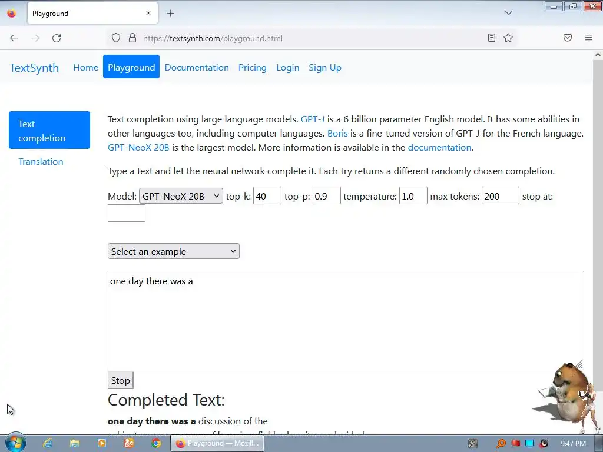Click the Firefox logo icon by the tab
The width and height of the screenshot is (603, 452).
click(12, 14)
